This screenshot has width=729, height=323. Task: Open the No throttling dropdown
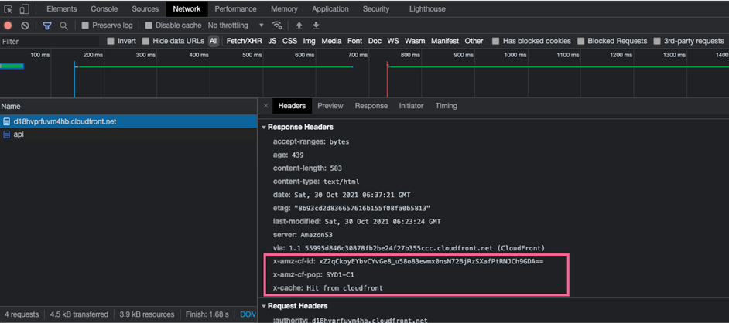tap(236, 25)
